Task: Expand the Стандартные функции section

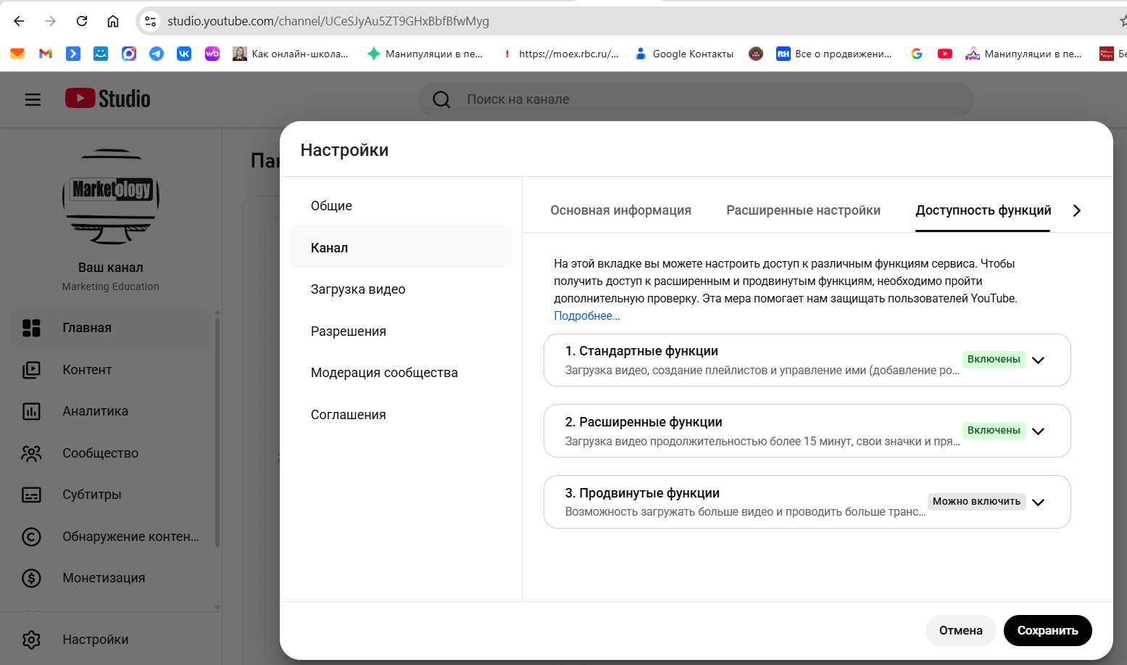Action: click(x=1038, y=360)
